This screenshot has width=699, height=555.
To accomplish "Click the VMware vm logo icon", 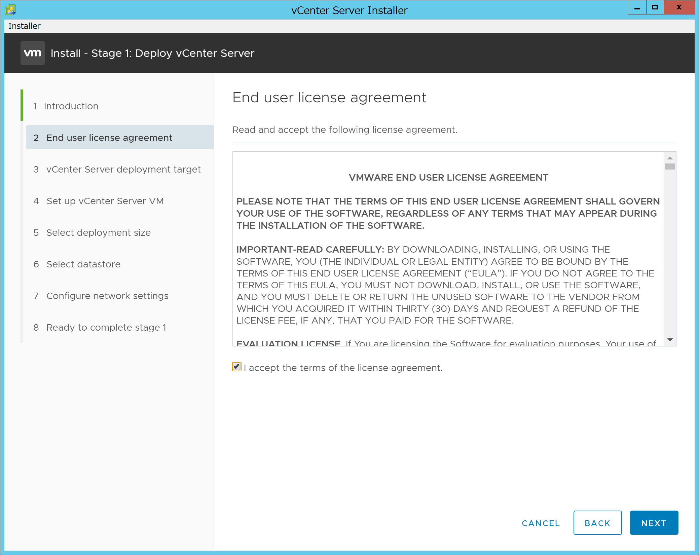I will click(x=33, y=53).
